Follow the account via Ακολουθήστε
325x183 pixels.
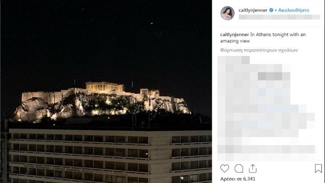[293, 10]
